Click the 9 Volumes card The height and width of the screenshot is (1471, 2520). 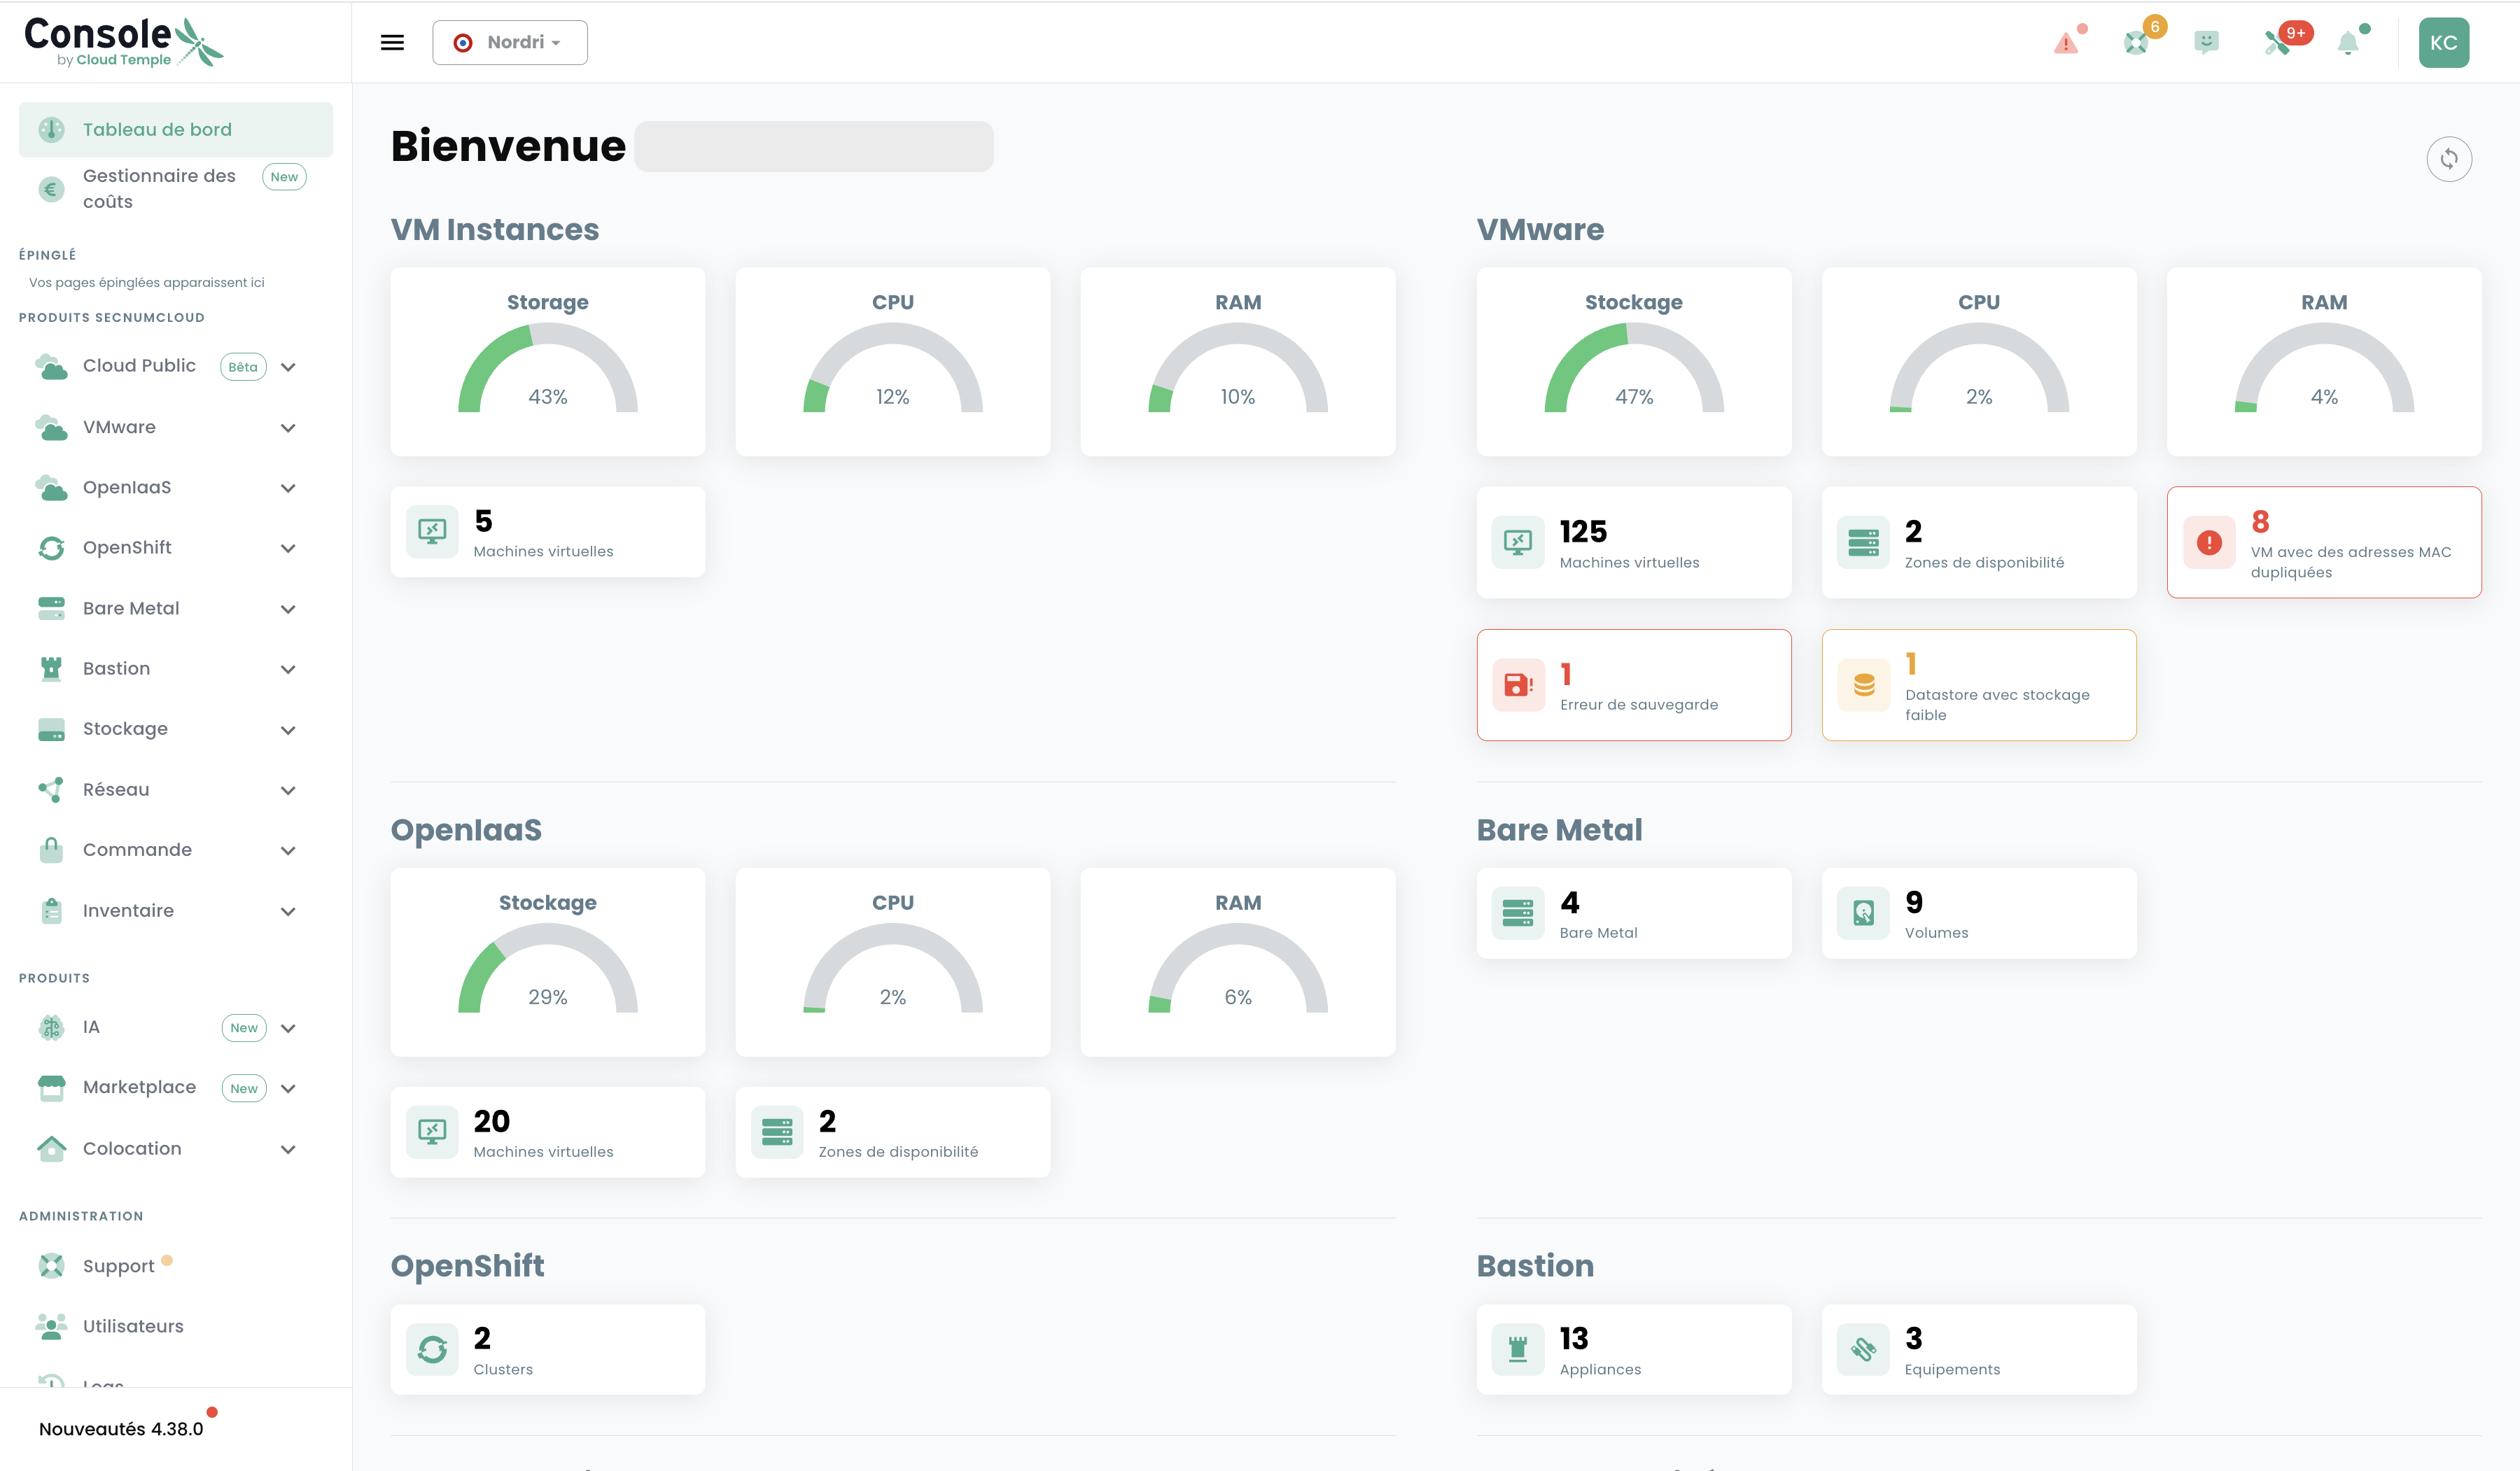point(1979,913)
